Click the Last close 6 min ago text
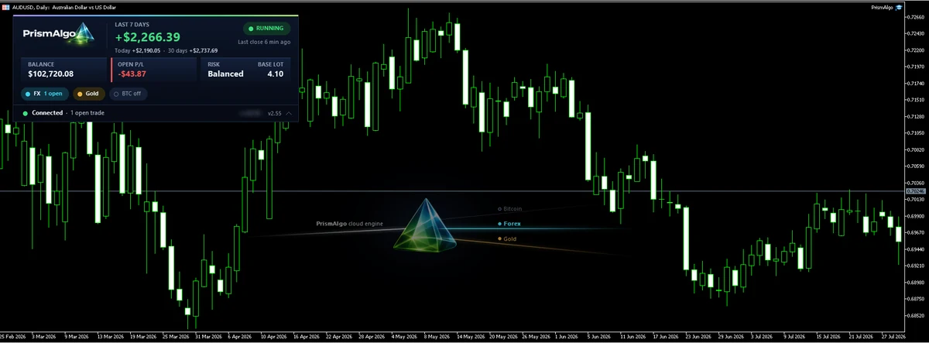 coord(264,42)
